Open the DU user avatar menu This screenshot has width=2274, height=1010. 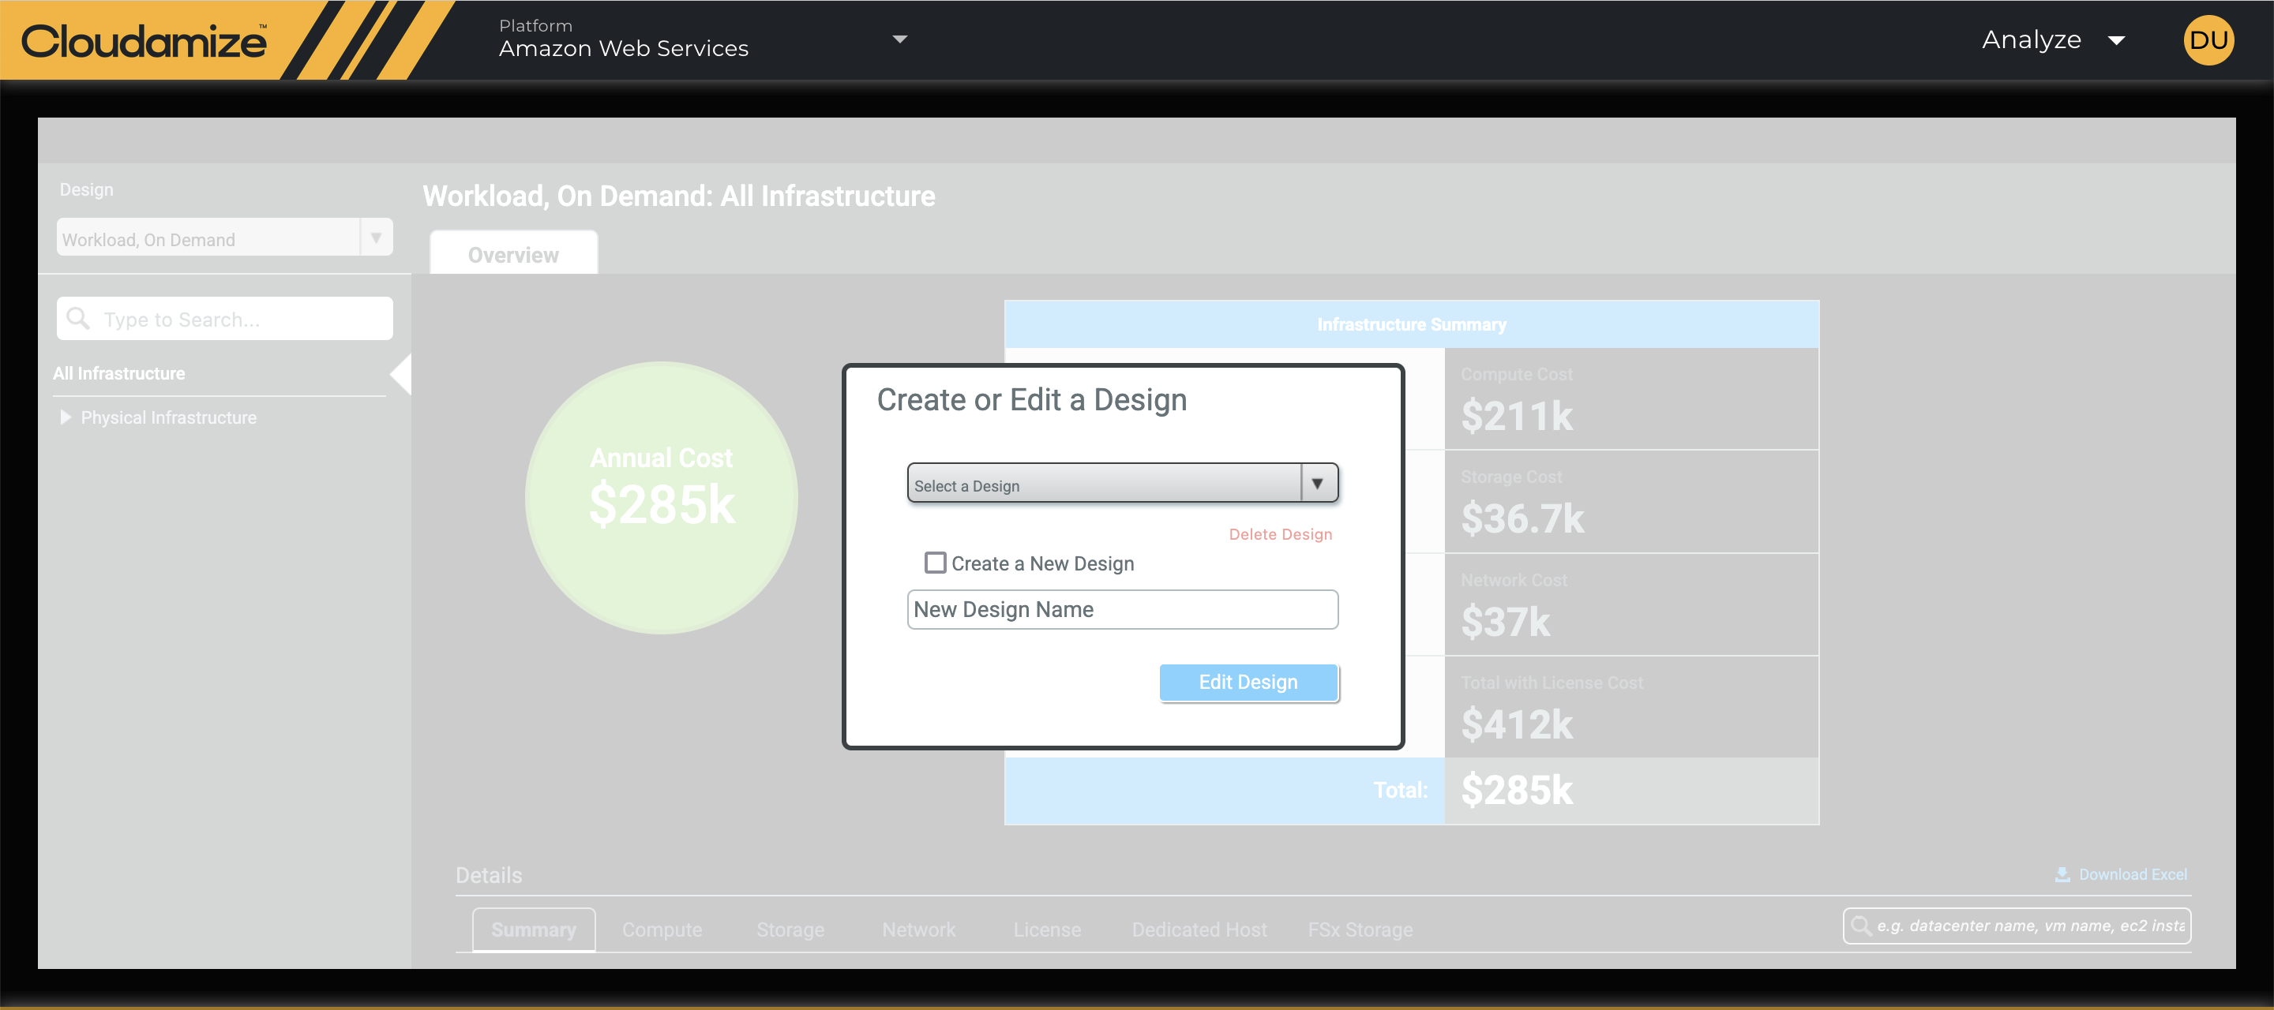[x=2208, y=40]
